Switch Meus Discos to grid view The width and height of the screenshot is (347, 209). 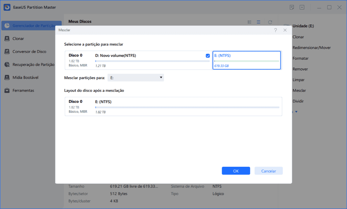pos(249,22)
